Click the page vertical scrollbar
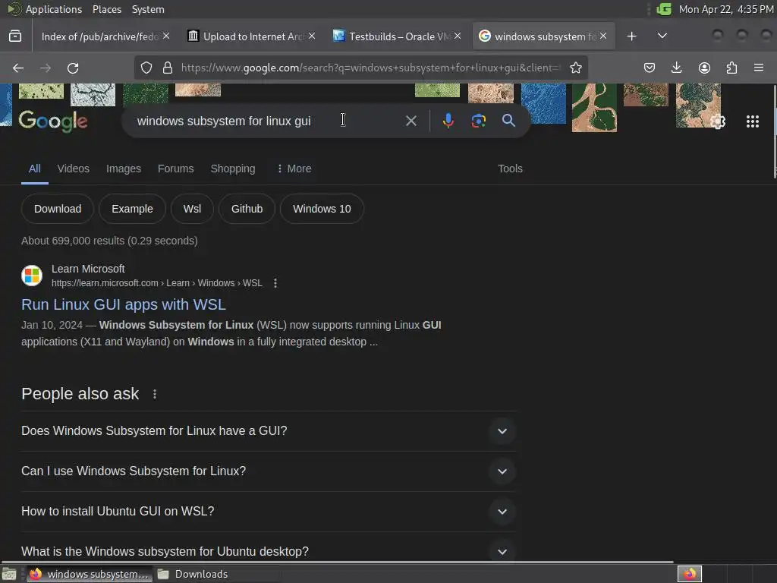 click(x=775, y=131)
